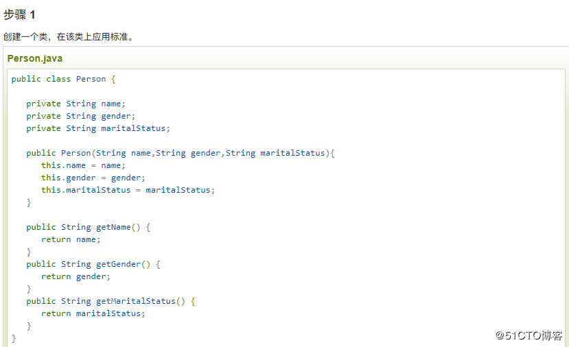
Task: Click the "this.gender = gender;" assignment
Action: pos(93,178)
